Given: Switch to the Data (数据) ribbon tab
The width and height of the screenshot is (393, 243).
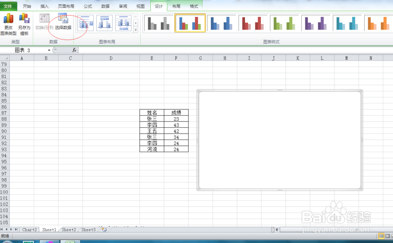Looking at the screenshot, I should tap(105, 6).
